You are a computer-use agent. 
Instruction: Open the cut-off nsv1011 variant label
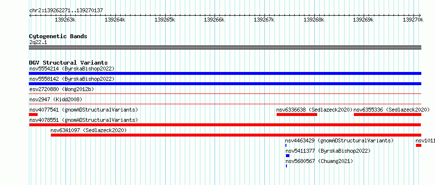click(425, 140)
